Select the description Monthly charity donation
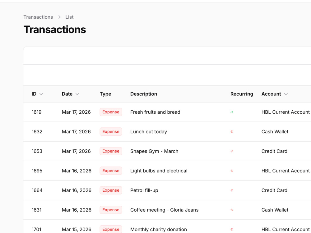This screenshot has width=311, height=233. coord(159,230)
